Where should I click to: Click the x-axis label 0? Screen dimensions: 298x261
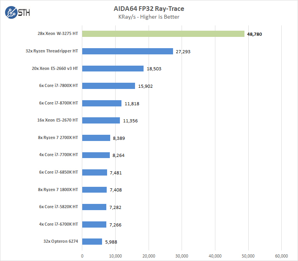tap(82, 256)
